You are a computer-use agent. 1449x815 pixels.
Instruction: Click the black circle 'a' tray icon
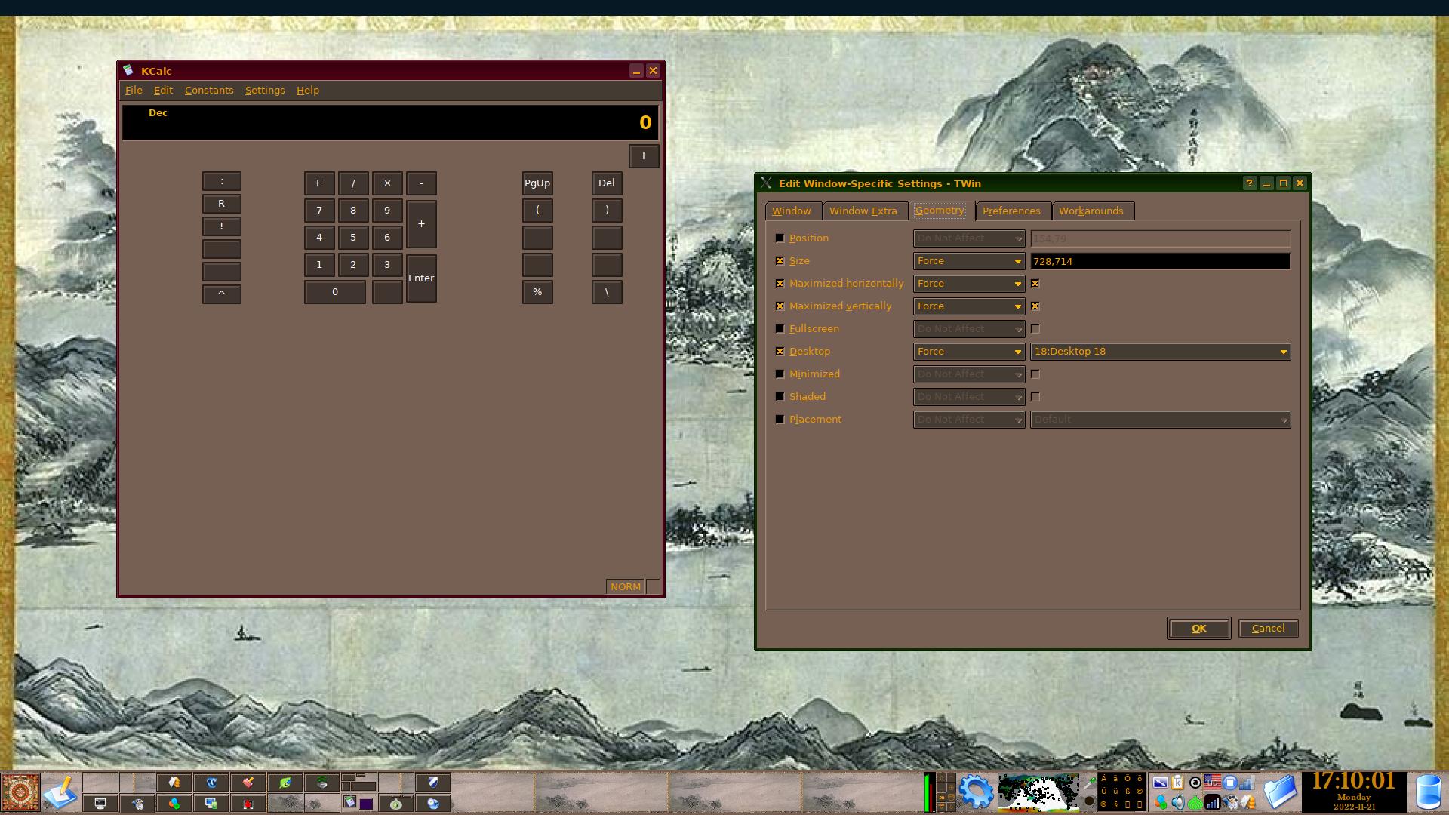1195,782
